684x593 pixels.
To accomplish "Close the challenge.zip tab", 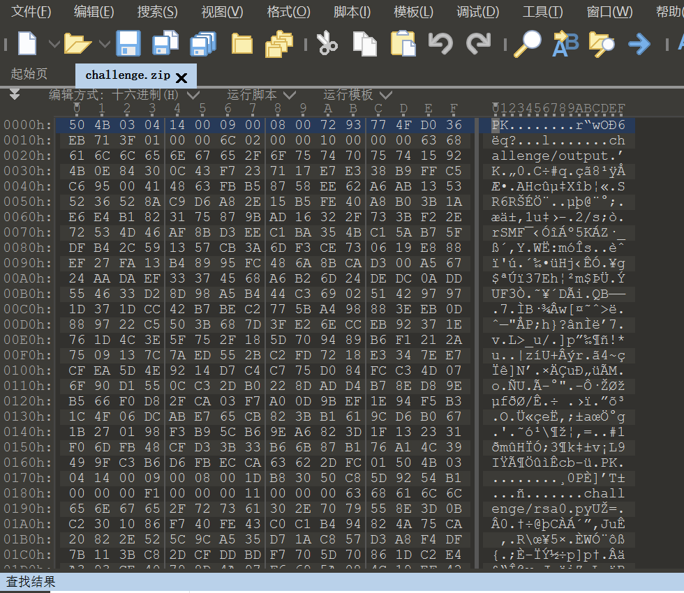I will [x=181, y=78].
